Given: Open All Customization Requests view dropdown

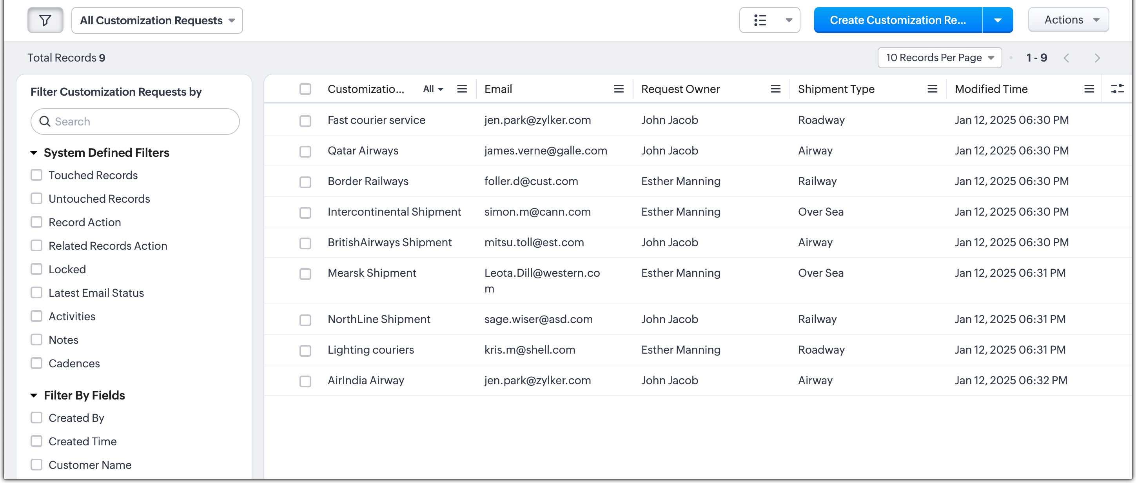Looking at the screenshot, I should tap(157, 20).
